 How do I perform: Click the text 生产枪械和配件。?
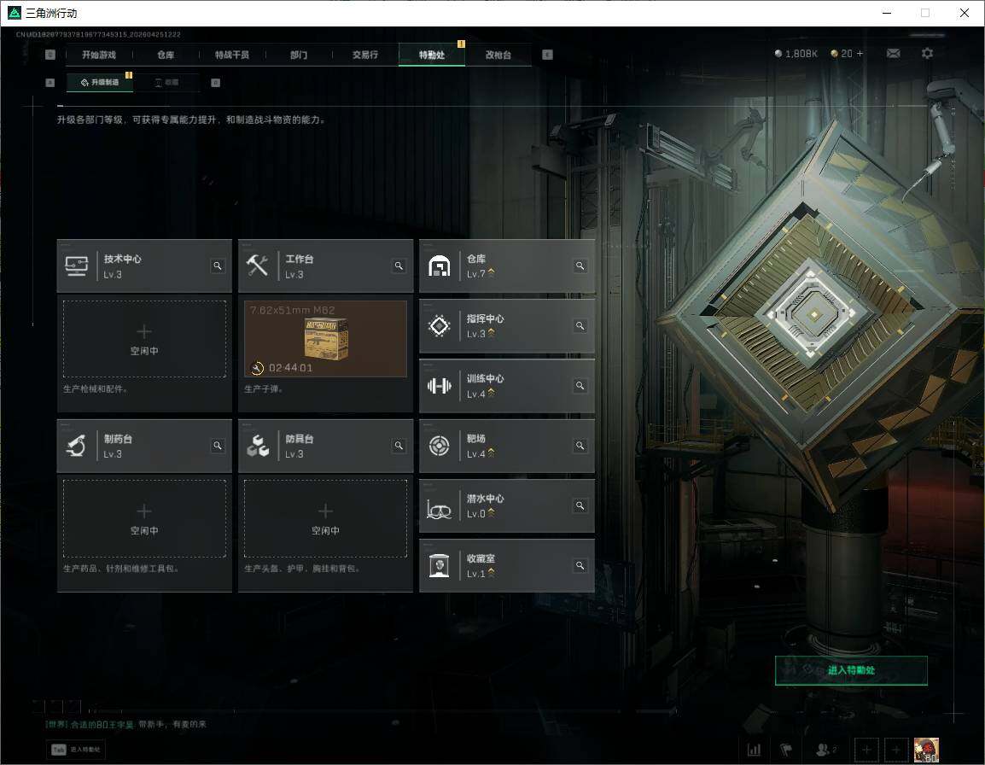(96, 389)
